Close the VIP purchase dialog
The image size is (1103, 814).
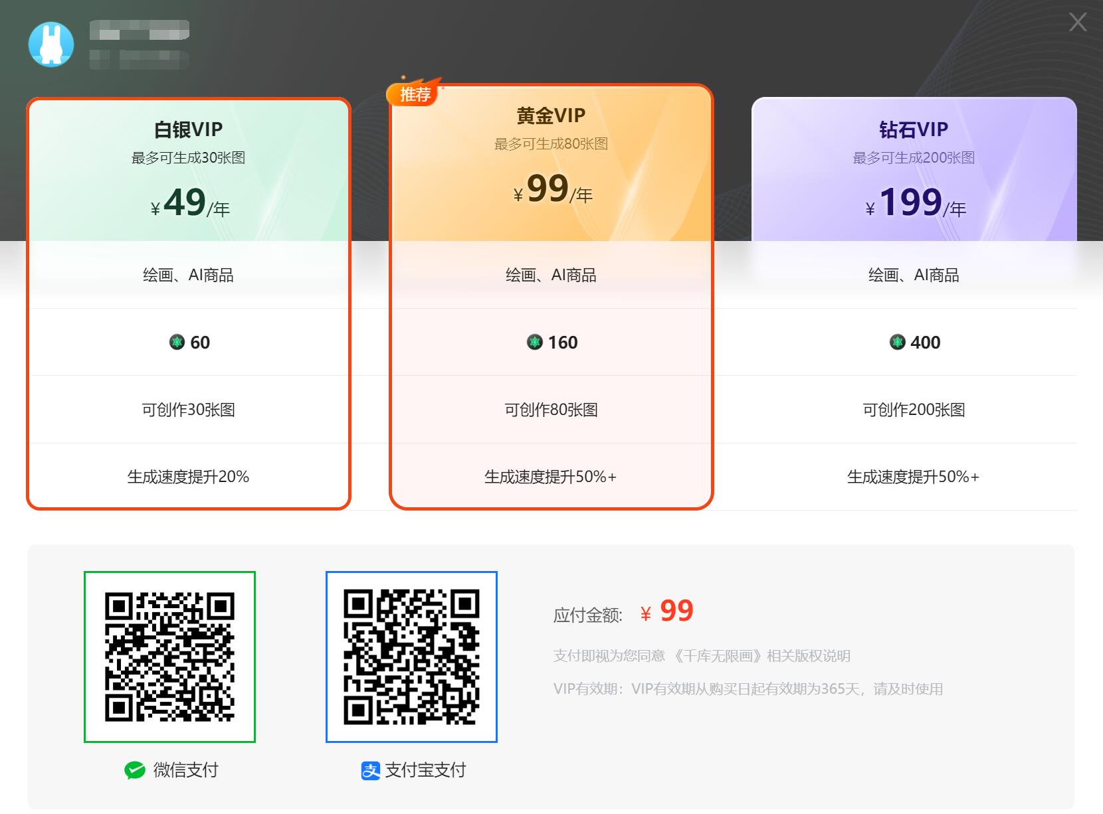click(x=1077, y=22)
